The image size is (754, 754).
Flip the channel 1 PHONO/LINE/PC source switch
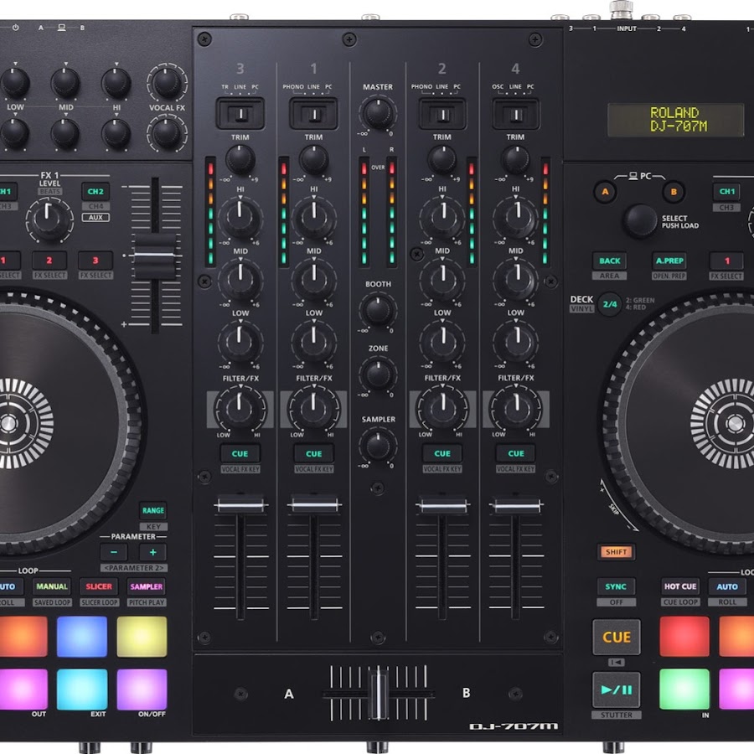click(x=314, y=114)
